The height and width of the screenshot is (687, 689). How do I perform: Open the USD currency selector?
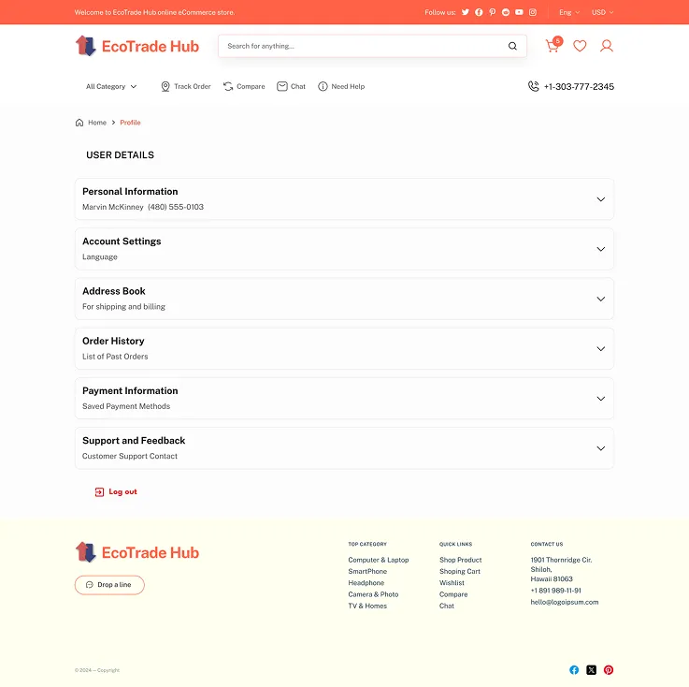click(602, 12)
